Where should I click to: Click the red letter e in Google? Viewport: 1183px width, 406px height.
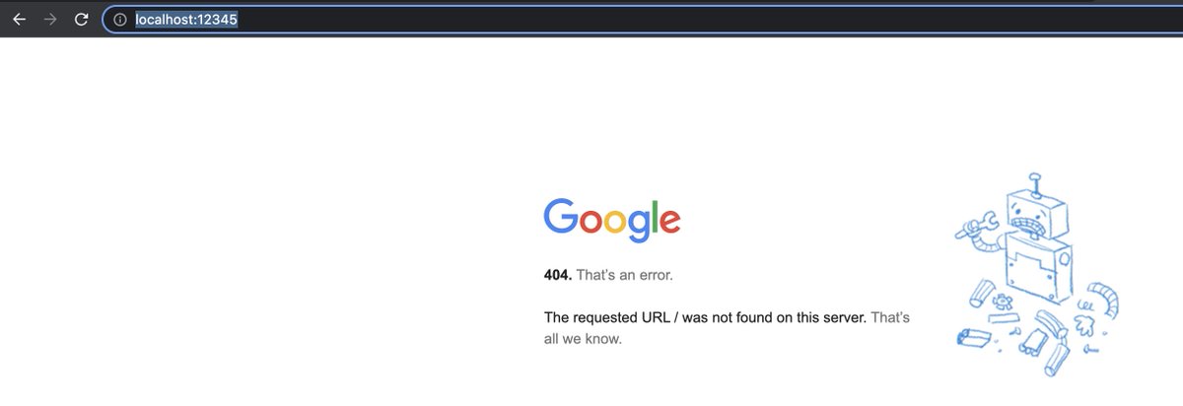(x=669, y=222)
